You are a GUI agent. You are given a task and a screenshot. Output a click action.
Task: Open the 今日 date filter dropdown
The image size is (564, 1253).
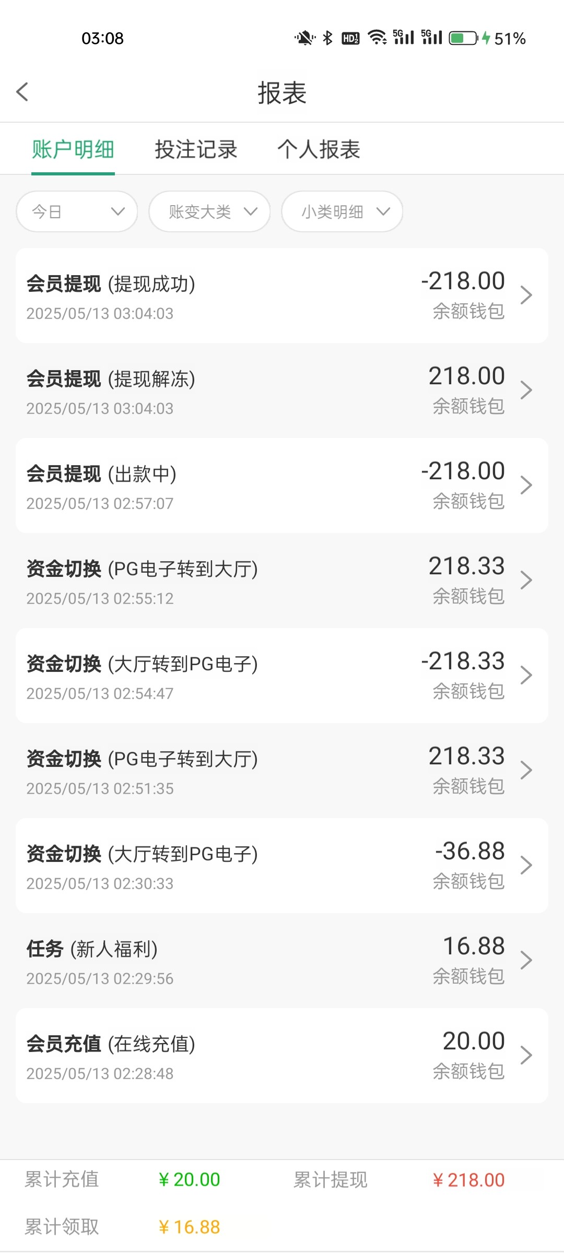coord(77,211)
